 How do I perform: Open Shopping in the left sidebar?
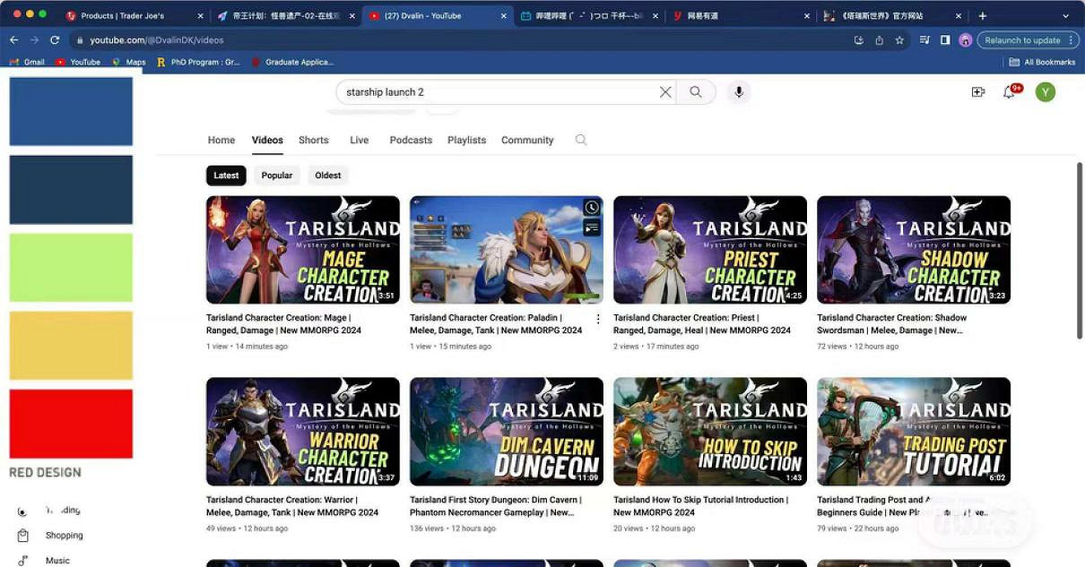click(x=64, y=536)
